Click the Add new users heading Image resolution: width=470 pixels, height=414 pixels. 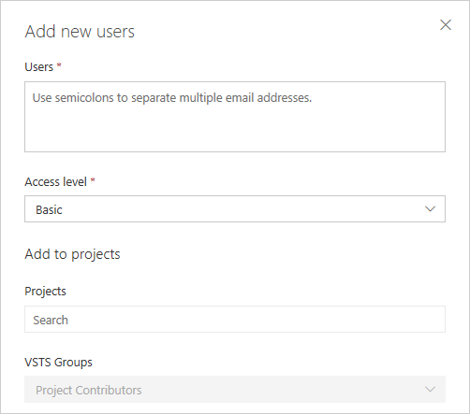tap(80, 32)
